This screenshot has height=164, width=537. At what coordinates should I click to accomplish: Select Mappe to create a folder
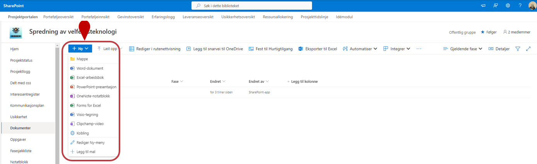point(82,59)
